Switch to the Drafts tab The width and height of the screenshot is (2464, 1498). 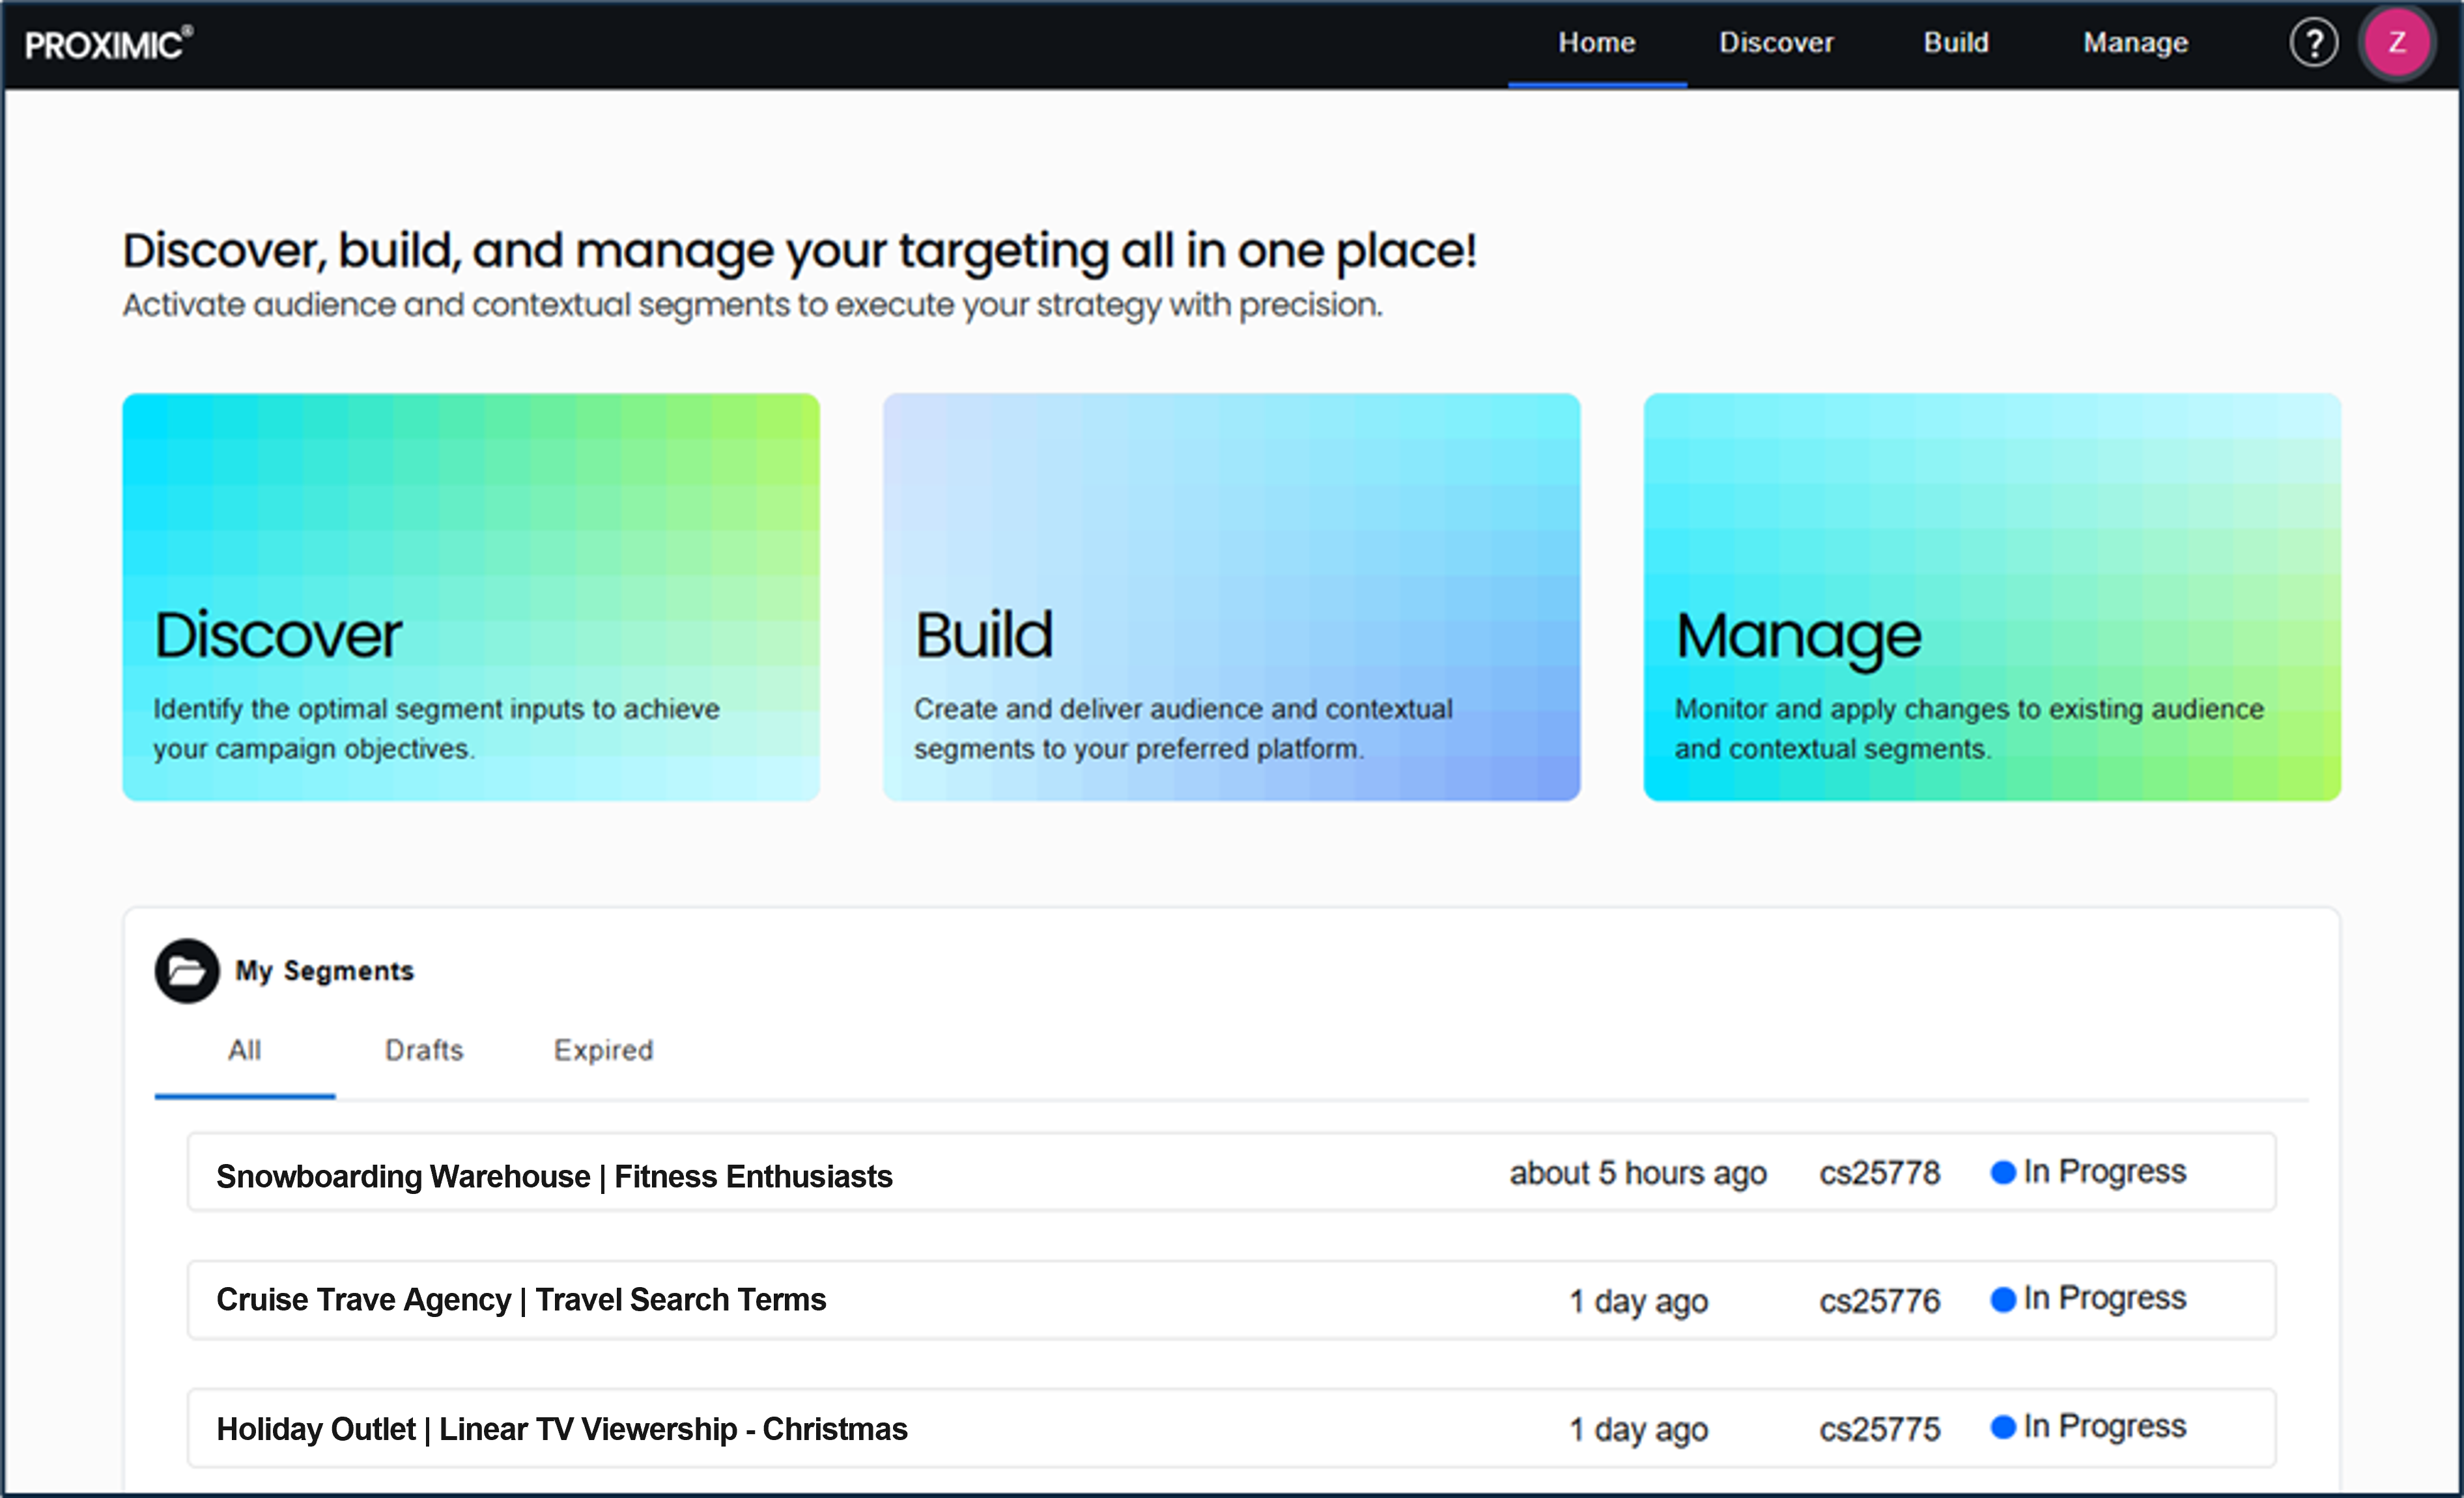pyautogui.click(x=424, y=1050)
